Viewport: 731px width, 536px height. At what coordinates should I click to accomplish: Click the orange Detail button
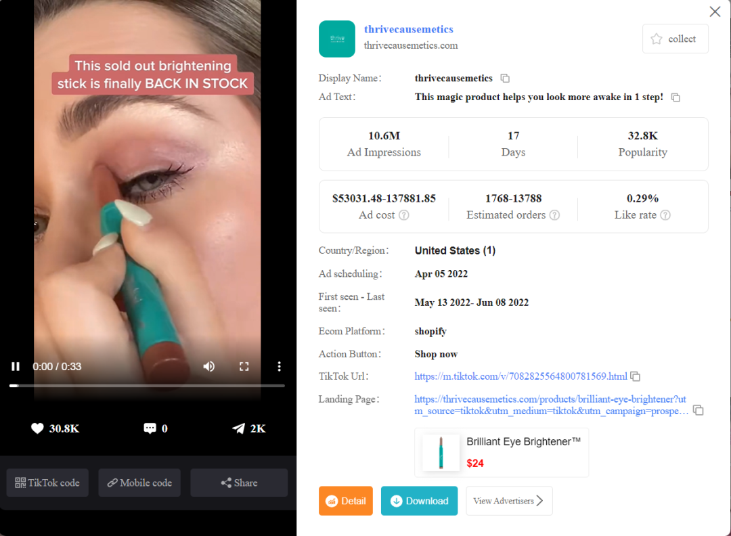point(345,501)
